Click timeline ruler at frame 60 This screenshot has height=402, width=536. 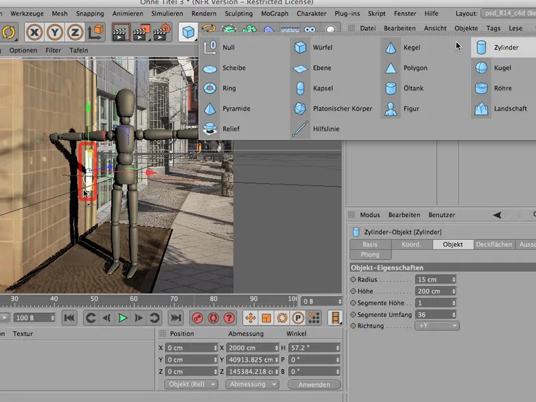tap(133, 299)
